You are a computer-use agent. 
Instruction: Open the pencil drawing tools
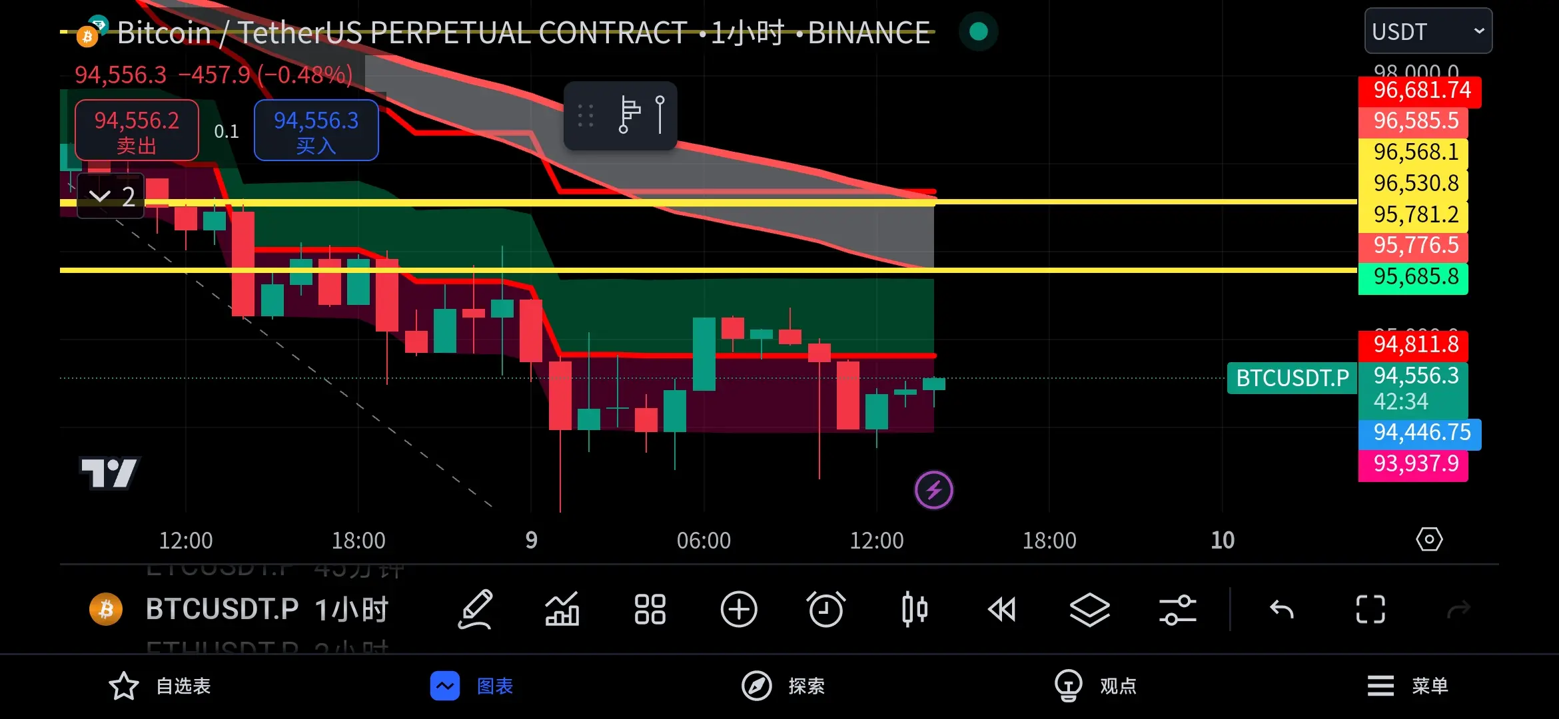(x=475, y=609)
